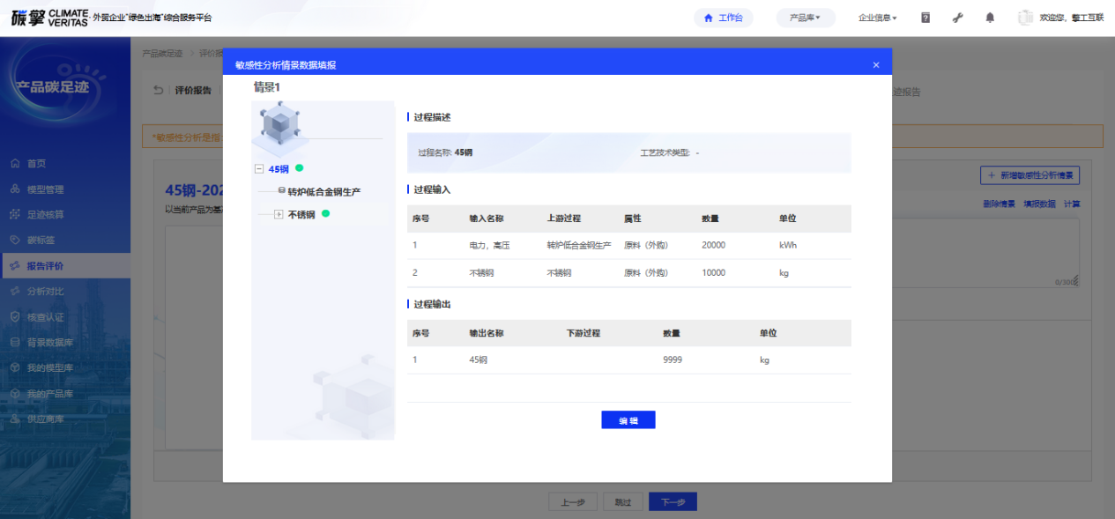
Task: Click the database icon beside 转炉低合金钢生产
Action: [281, 191]
